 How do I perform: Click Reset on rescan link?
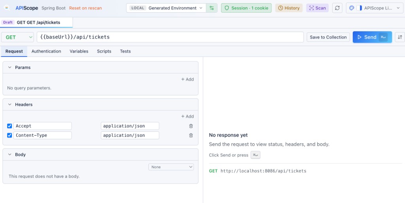pyautogui.click(x=85, y=8)
